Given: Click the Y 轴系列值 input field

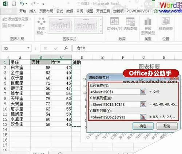Looking at the screenshot, I should coord(115,117).
